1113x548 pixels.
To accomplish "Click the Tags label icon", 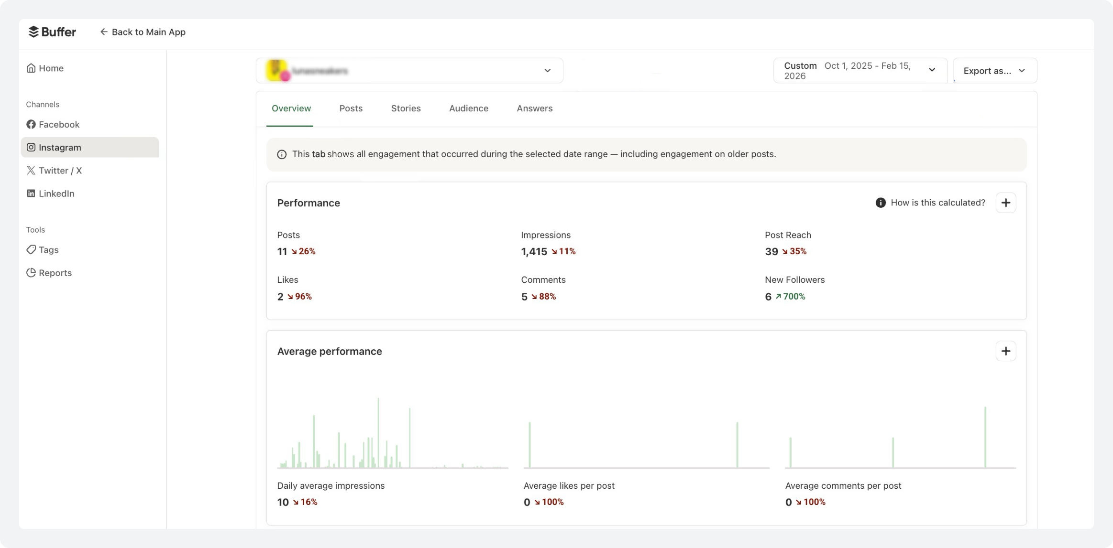I will click(31, 250).
